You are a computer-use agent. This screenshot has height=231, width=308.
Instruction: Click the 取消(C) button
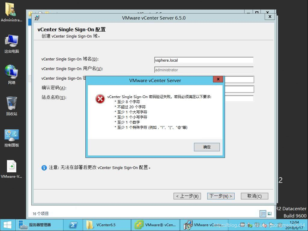(254, 196)
